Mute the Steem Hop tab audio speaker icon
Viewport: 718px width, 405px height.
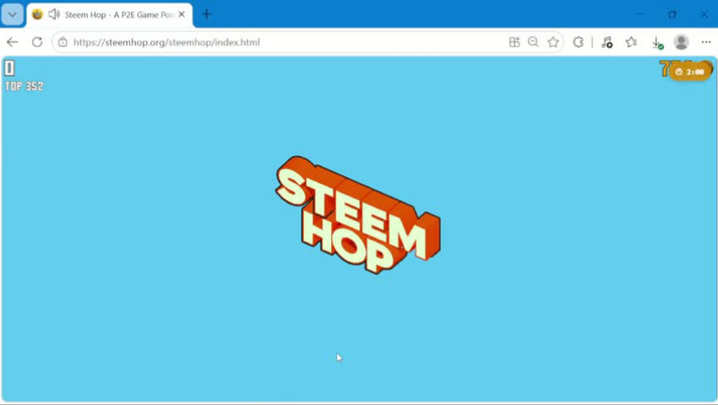coord(54,14)
